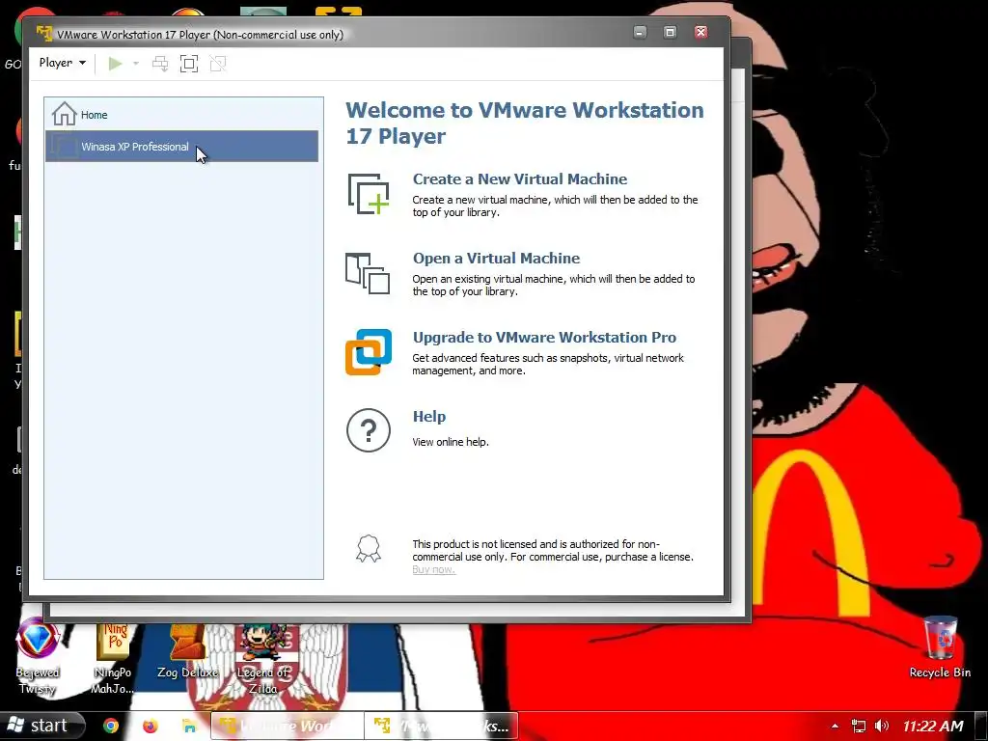This screenshot has width=988, height=741.
Task: Open the file explorer taskbar icon
Action: click(x=189, y=726)
